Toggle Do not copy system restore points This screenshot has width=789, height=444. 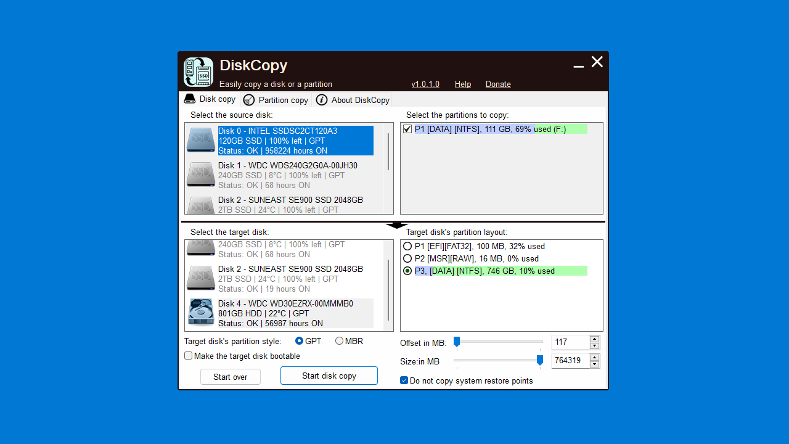click(x=404, y=380)
